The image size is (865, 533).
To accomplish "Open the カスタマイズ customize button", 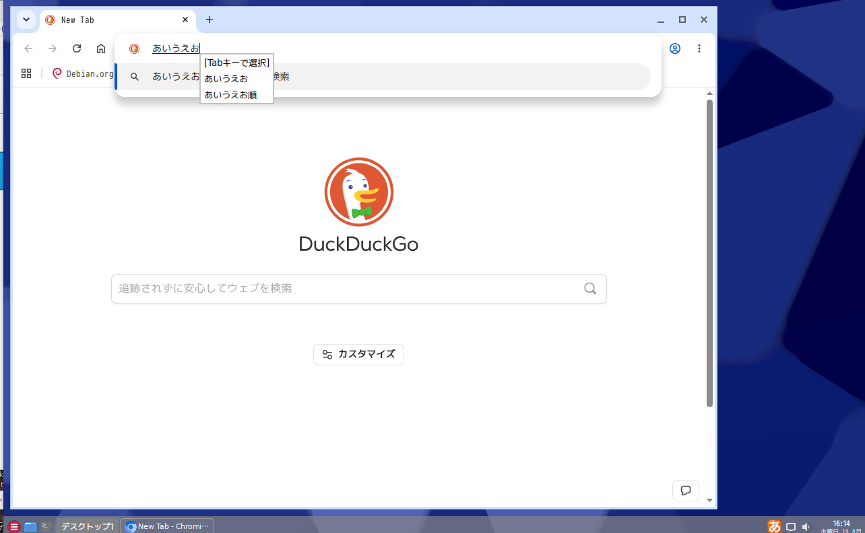I will click(x=358, y=355).
